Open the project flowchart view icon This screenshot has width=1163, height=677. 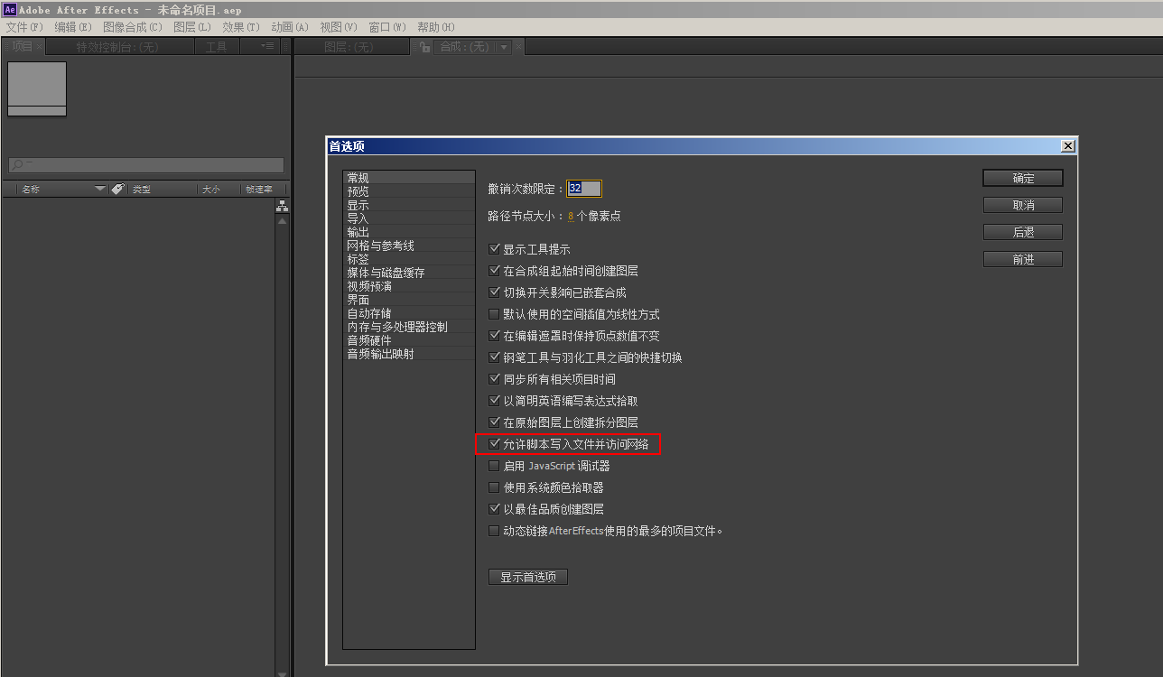(282, 207)
